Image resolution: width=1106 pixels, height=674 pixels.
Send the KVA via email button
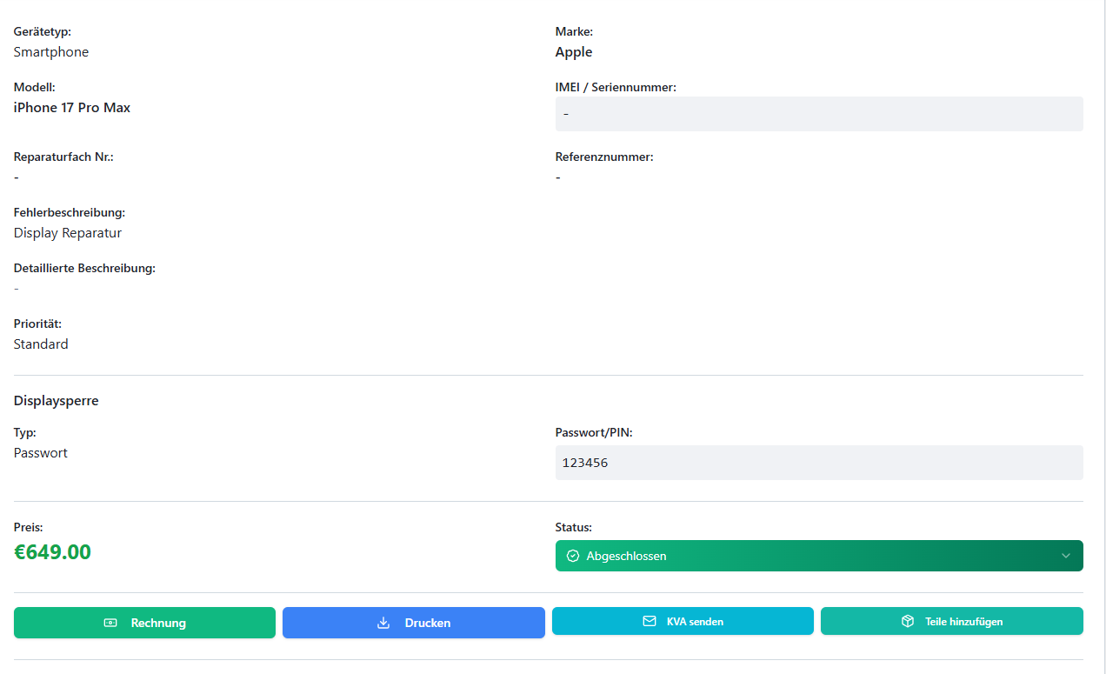tap(683, 621)
